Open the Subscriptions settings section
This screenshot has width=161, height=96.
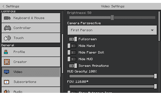click(31, 82)
